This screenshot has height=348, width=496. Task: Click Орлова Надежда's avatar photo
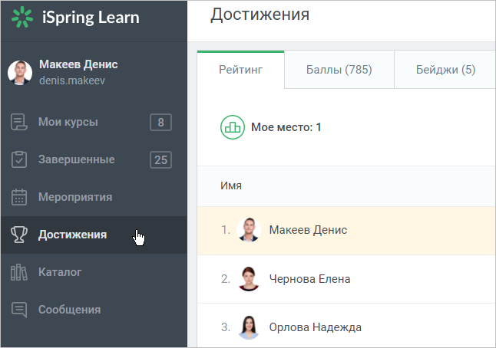point(249,327)
